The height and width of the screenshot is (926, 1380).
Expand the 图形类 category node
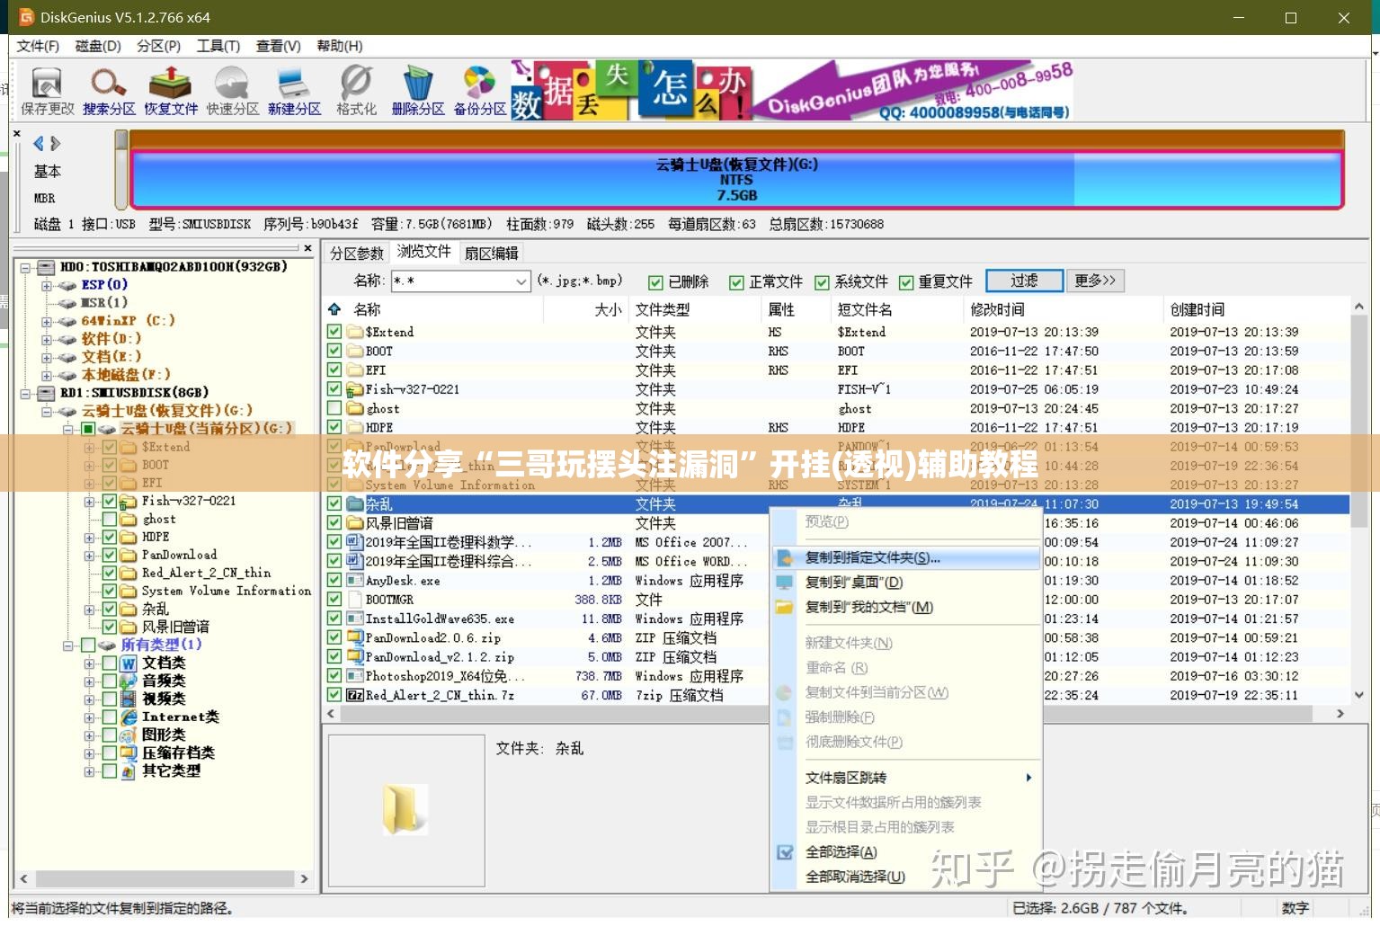click(x=89, y=735)
